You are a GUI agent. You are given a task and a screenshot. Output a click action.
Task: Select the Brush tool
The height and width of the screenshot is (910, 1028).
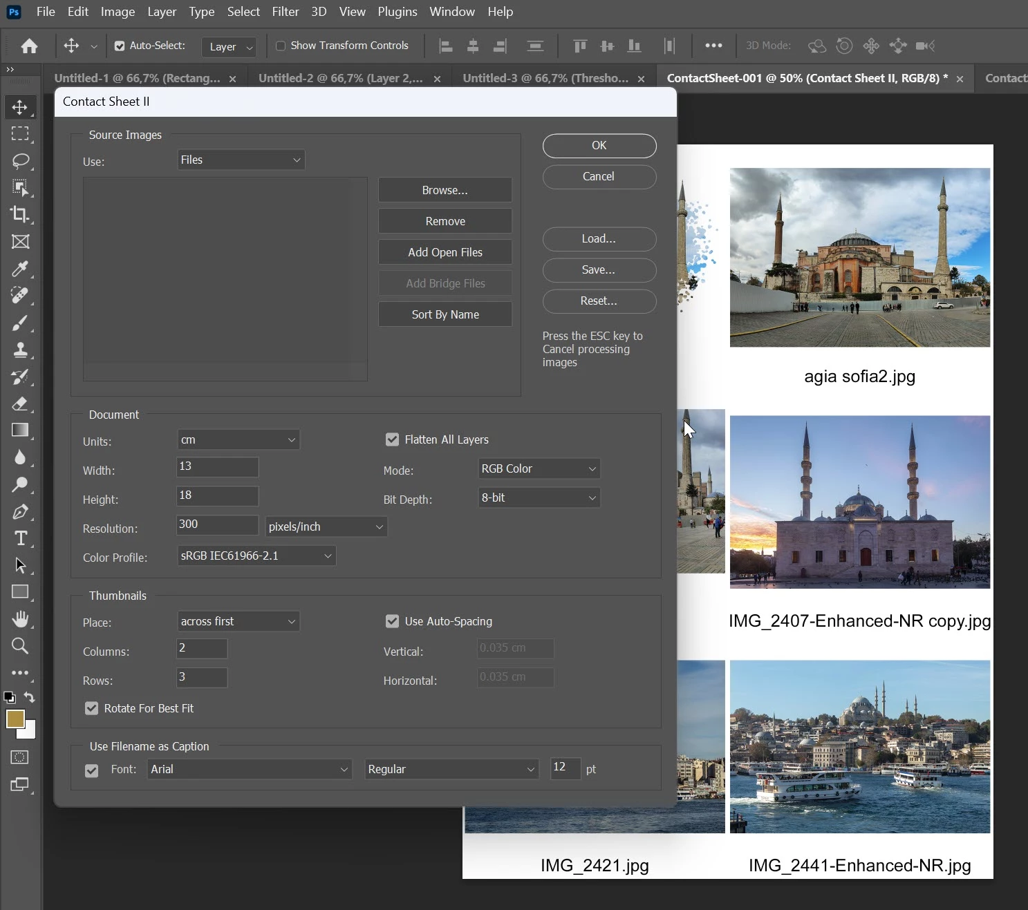[20, 323]
